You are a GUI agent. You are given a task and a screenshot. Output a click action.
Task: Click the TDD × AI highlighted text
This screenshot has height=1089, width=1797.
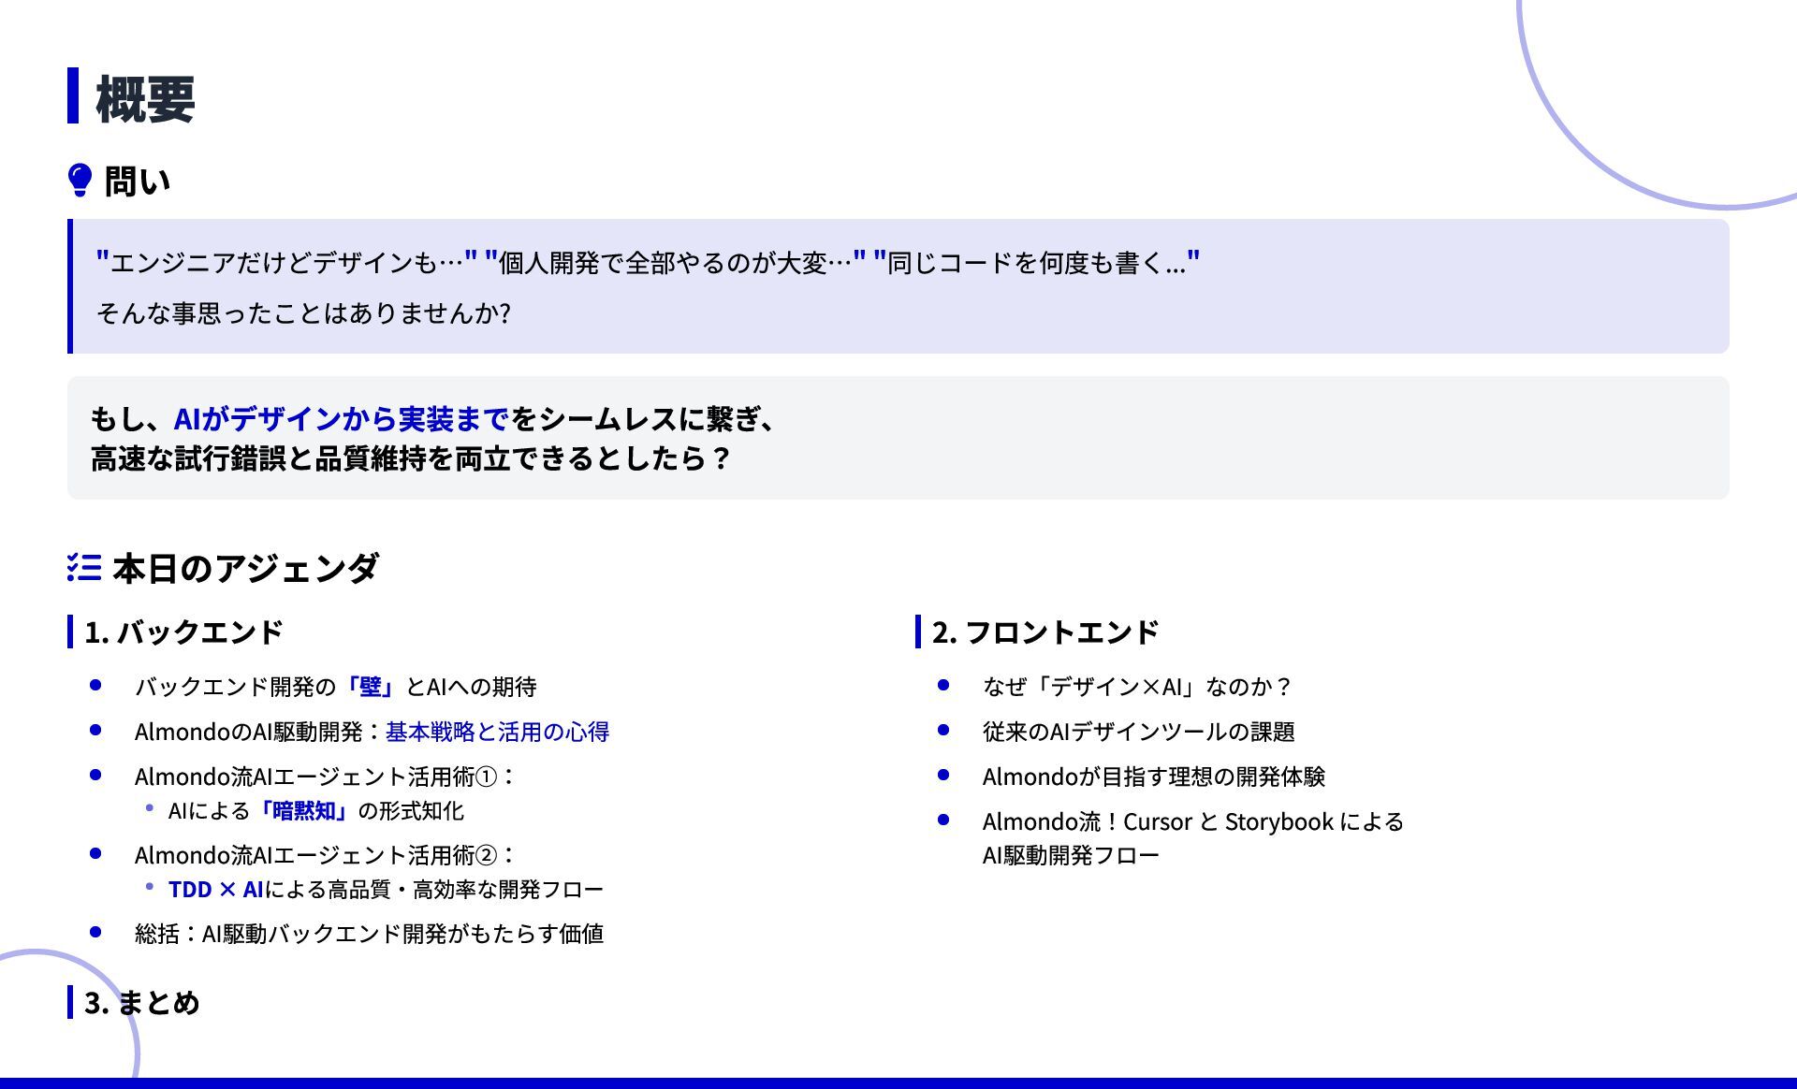coord(215,890)
